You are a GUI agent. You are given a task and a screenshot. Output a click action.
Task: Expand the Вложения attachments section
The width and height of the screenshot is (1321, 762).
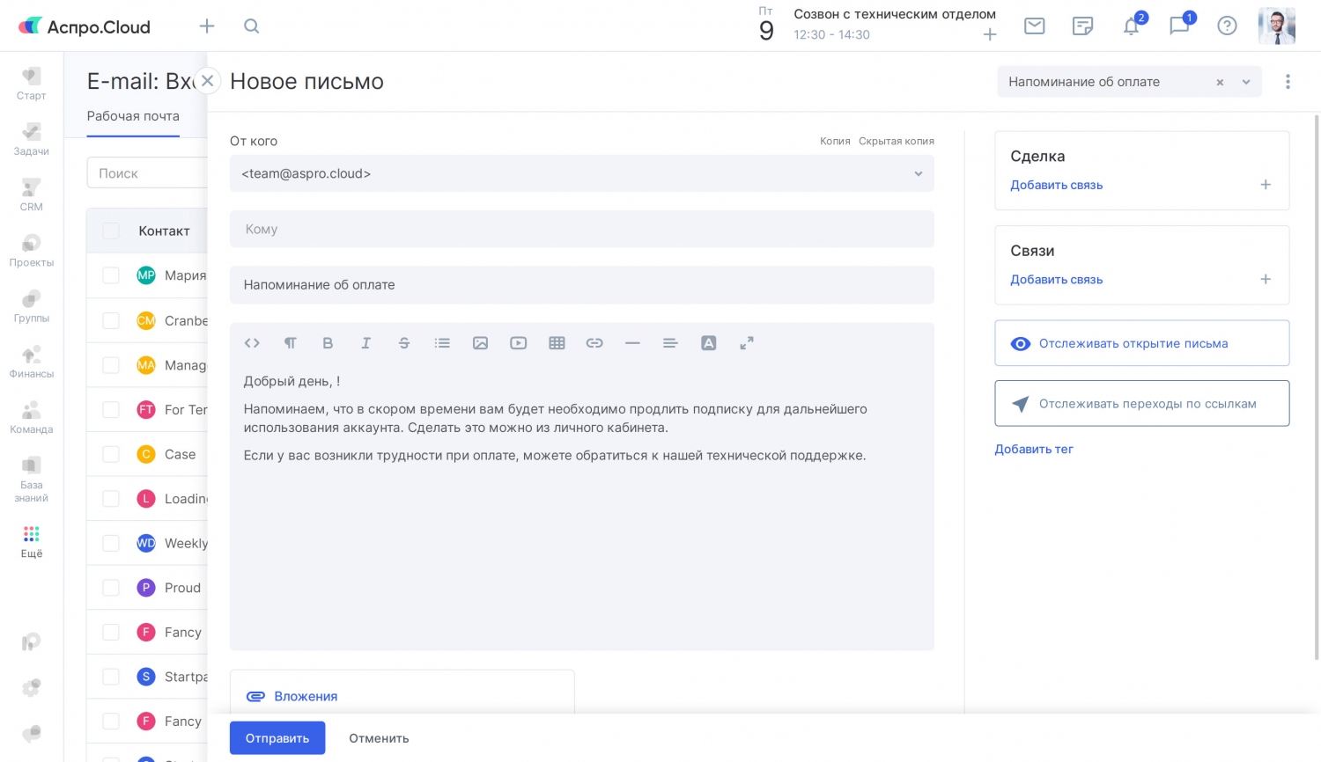pos(305,696)
